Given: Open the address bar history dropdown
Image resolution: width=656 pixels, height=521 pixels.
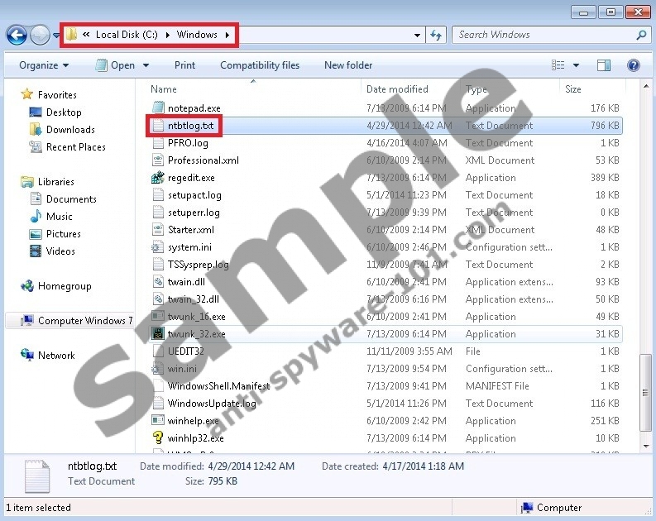Looking at the screenshot, I should [x=417, y=35].
